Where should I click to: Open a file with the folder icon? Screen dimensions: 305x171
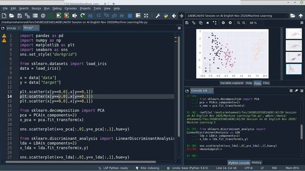pyautogui.click(x=11, y=16)
